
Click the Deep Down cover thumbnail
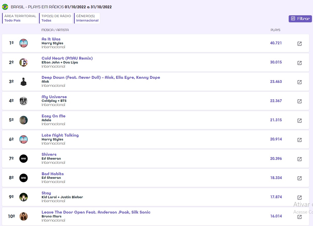pos(24,82)
